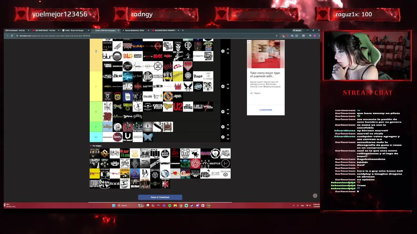Click the green tier D label
This screenshot has width=417, height=234.
tap(96, 112)
